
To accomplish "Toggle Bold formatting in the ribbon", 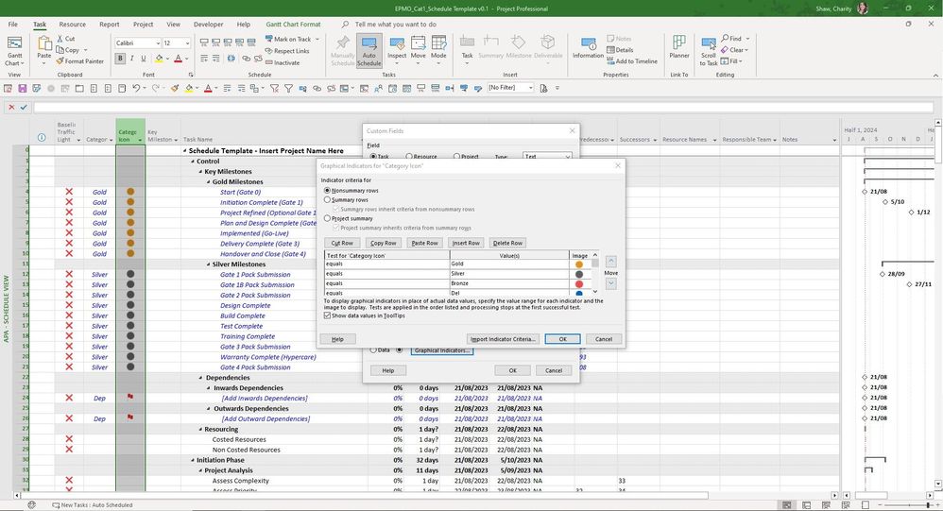I will tap(120, 59).
